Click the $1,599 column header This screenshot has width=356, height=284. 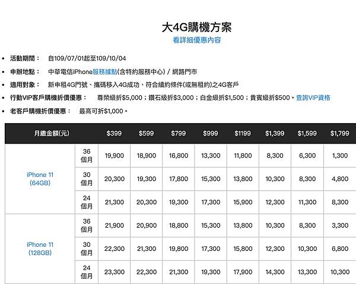click(x=307, y=133)
